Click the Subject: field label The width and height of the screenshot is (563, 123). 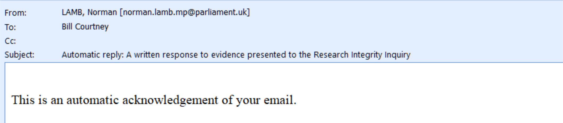pyautogui.click(x=19, y=55)
